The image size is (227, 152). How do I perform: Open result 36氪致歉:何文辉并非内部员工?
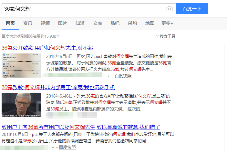click(x=58, y=88)
